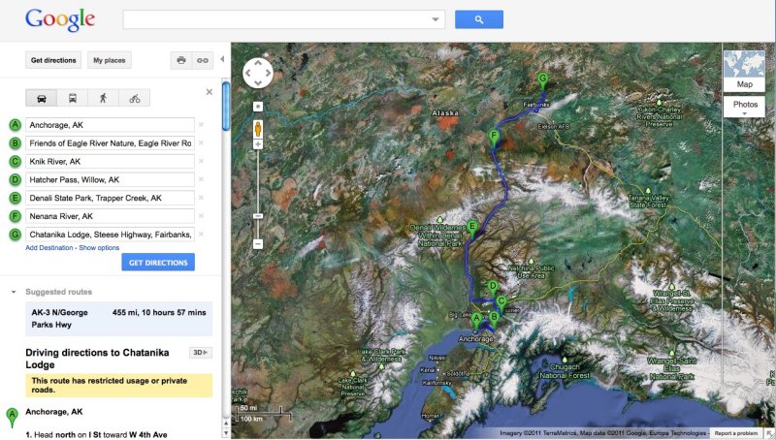Edit the Anchorage, AK destination field
This screenshot has width=776, height=440.
coord(110,125)
